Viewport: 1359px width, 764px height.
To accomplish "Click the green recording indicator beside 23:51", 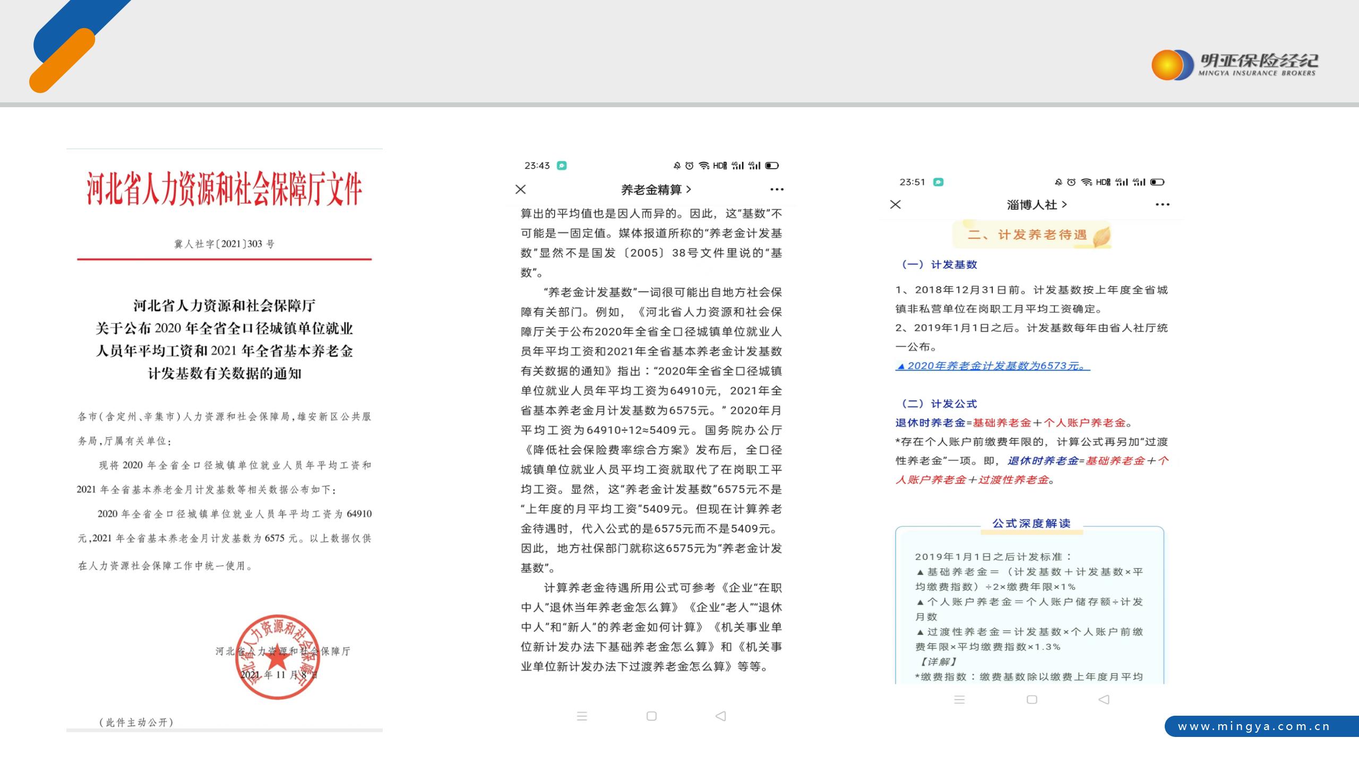I will (x=939, y=182).
